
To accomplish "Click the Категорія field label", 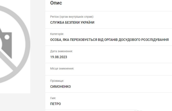I will coord(57,34).
